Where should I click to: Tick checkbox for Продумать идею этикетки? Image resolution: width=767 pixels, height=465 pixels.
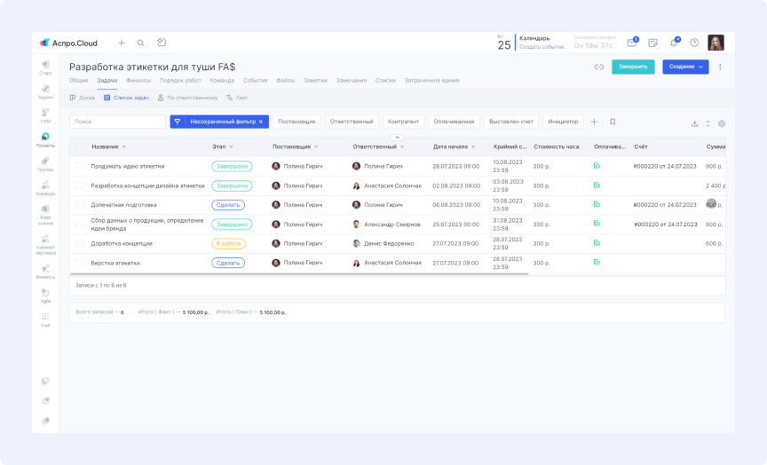80,166
